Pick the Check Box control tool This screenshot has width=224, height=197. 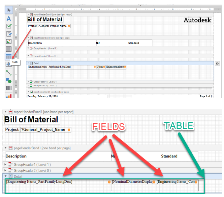(9, 26)
